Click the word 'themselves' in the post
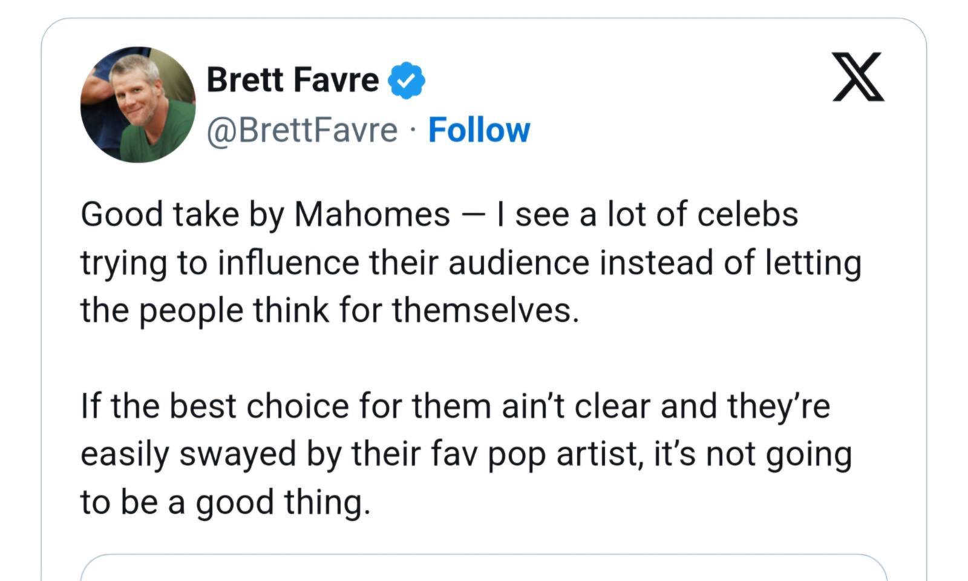Viewport: 968px width, 581px height. point(481,310)
